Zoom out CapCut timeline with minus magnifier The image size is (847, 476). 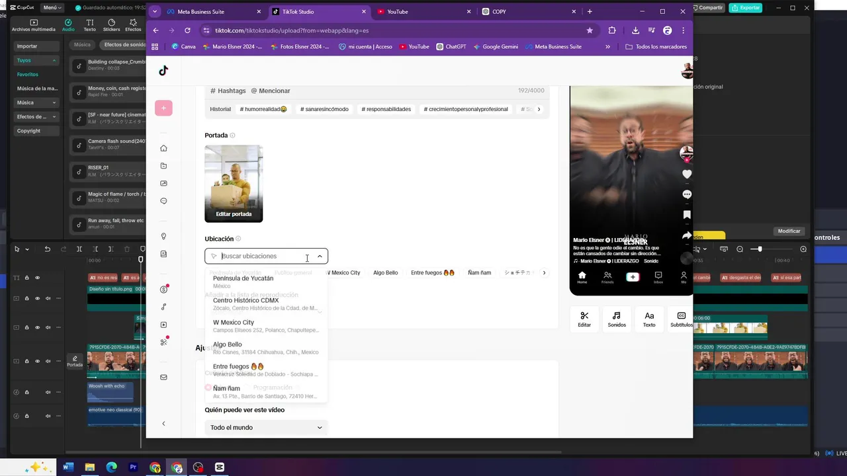click(740, 249)
